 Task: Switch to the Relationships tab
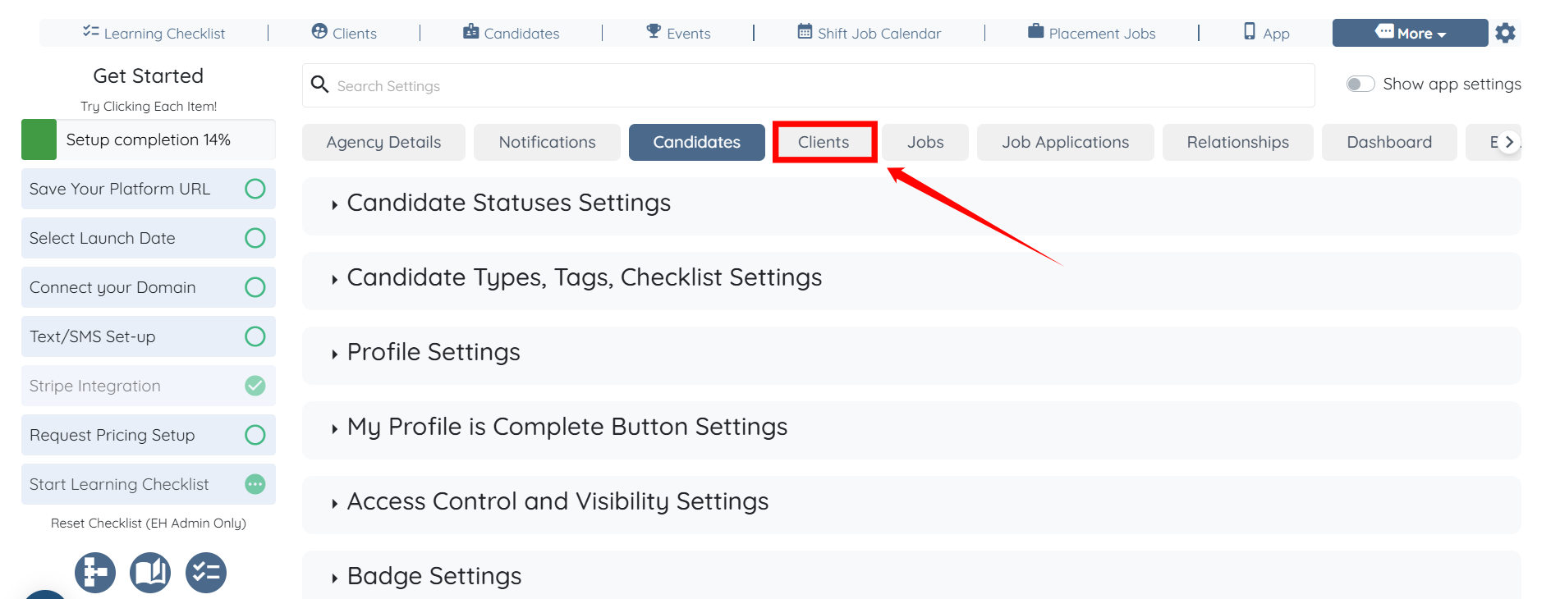[1238, 142]
